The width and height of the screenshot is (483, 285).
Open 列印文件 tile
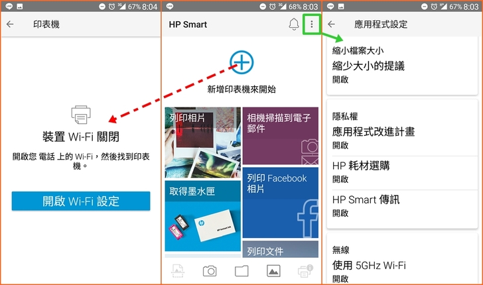280,249
